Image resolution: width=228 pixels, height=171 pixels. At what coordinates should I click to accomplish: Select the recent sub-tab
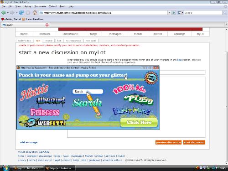pyautogui.click(x=49, y=41)
